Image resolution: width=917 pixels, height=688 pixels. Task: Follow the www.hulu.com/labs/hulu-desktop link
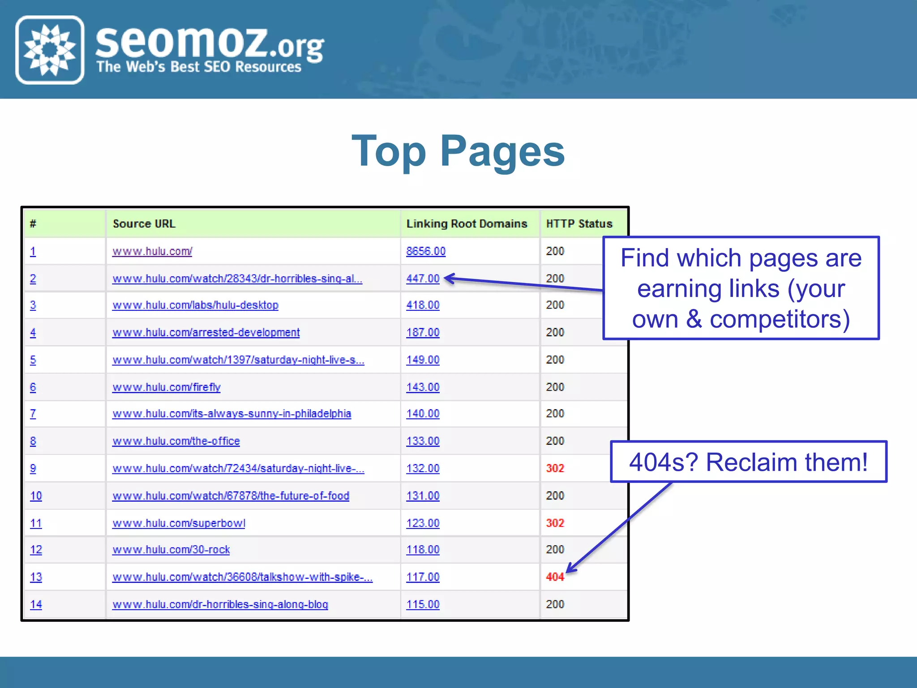click(195, 305)
